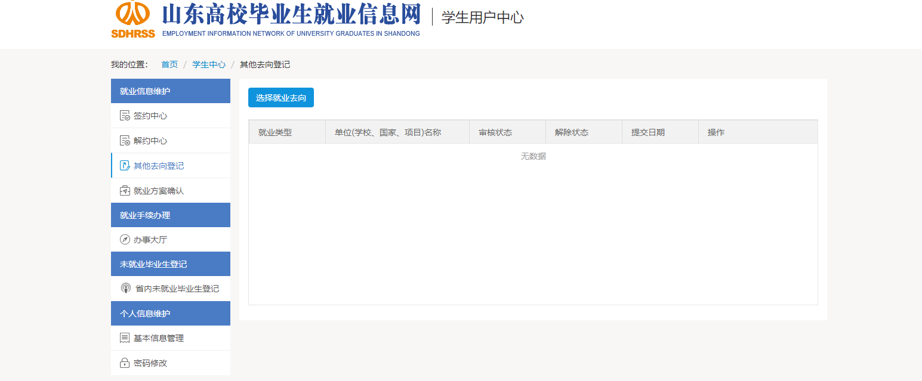The height and width of the screenshot is (381, 922).
Task: Open 学生中心 breadcrumb link
Action: click(209, 64)
